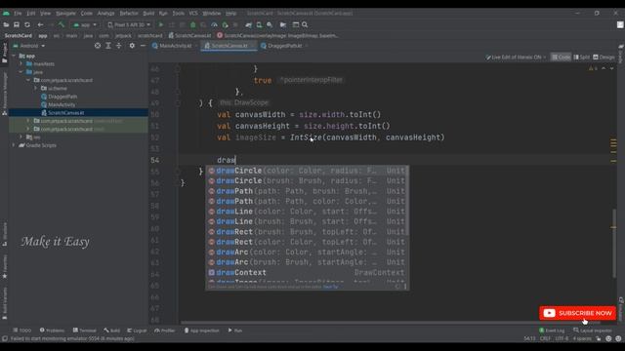Open the Layout Inspector

592,331
